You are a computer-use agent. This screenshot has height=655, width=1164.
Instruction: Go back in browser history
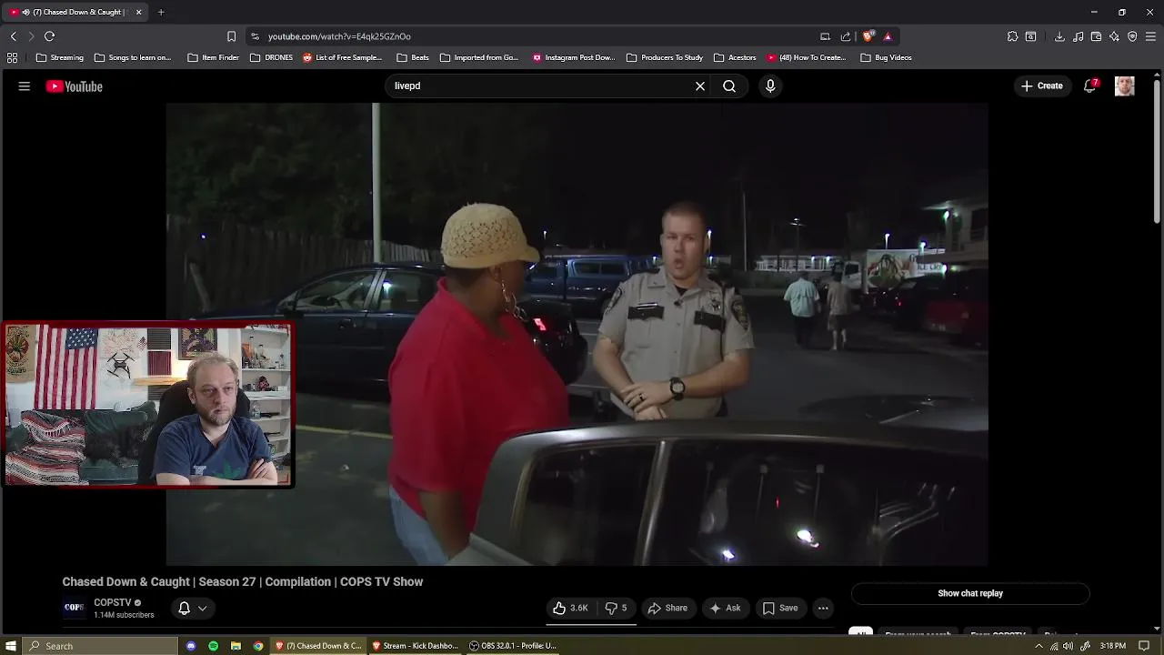pyautogui.click(x=13, y=36)
